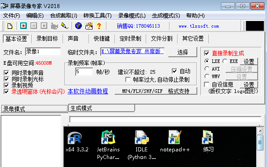
Task: Switch to the 定时录制 tab
Action: [130, 38]
